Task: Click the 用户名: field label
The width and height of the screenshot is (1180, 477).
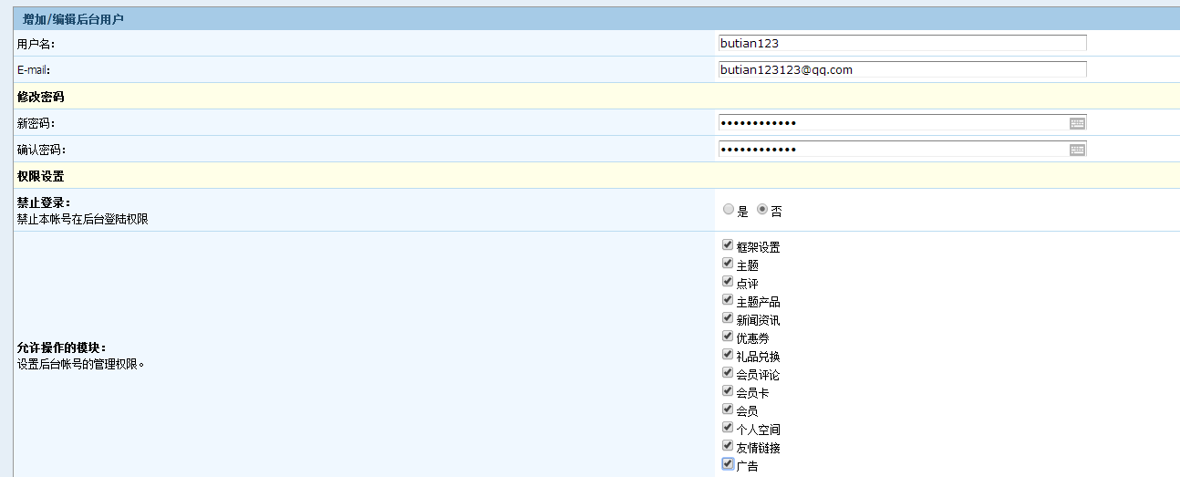Action: coord(36,44)
